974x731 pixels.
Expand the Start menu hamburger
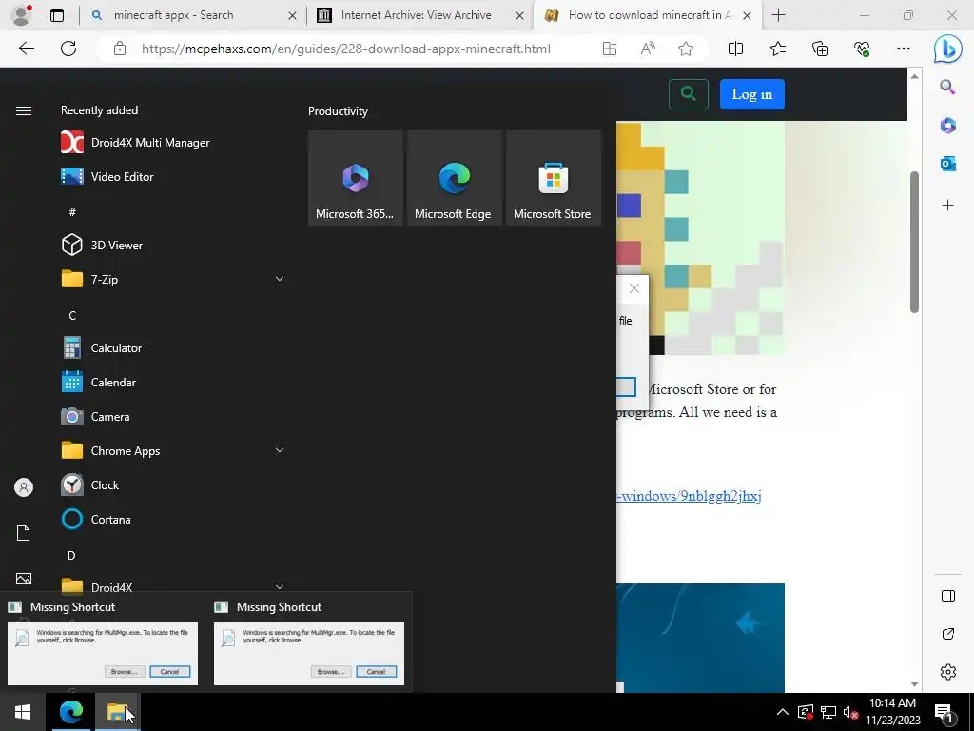24,110
